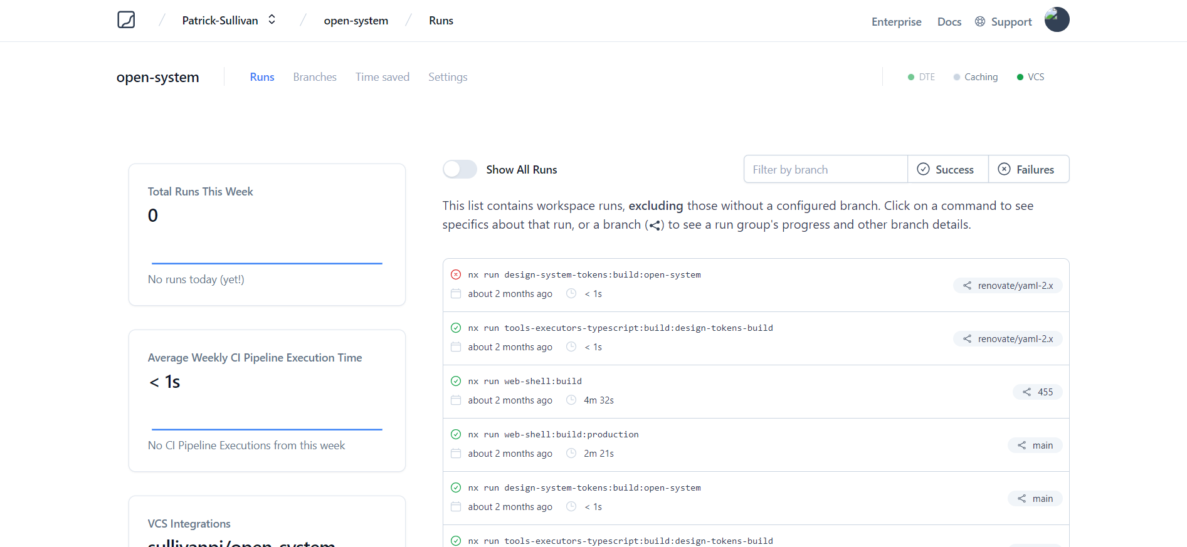This screenshot has width=1187, height=547.
Task: Click the 4m 32s duration value
Action: tap(599, 400)
